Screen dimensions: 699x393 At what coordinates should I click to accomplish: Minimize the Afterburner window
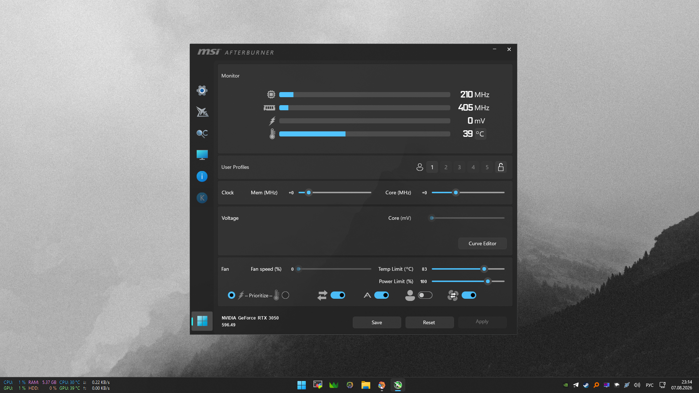click(x=494, y=49)
